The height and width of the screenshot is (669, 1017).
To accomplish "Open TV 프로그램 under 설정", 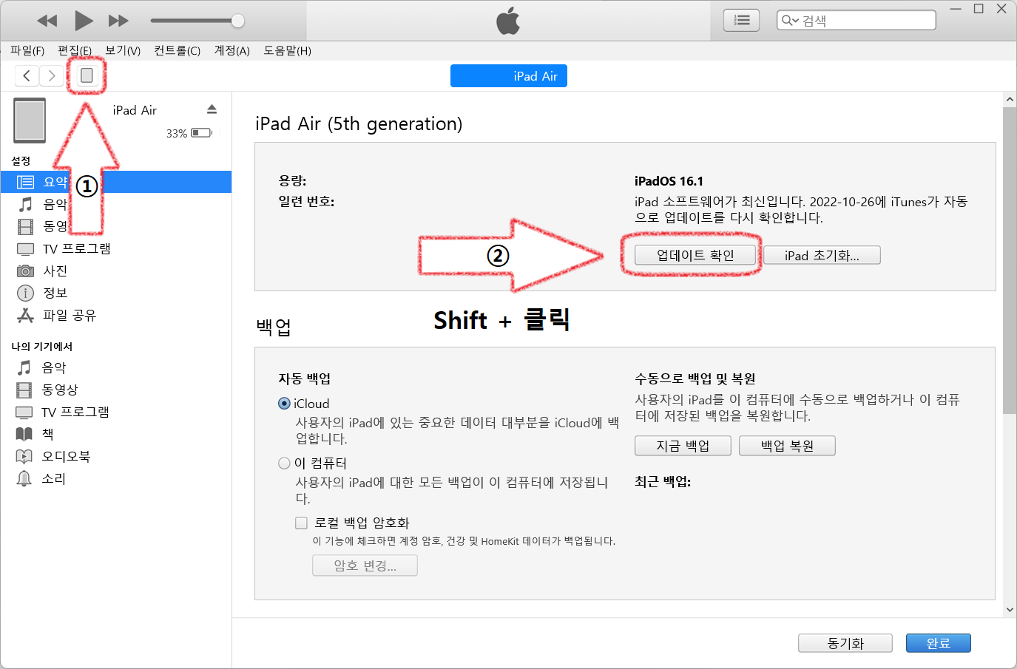I will click(116, 248).
